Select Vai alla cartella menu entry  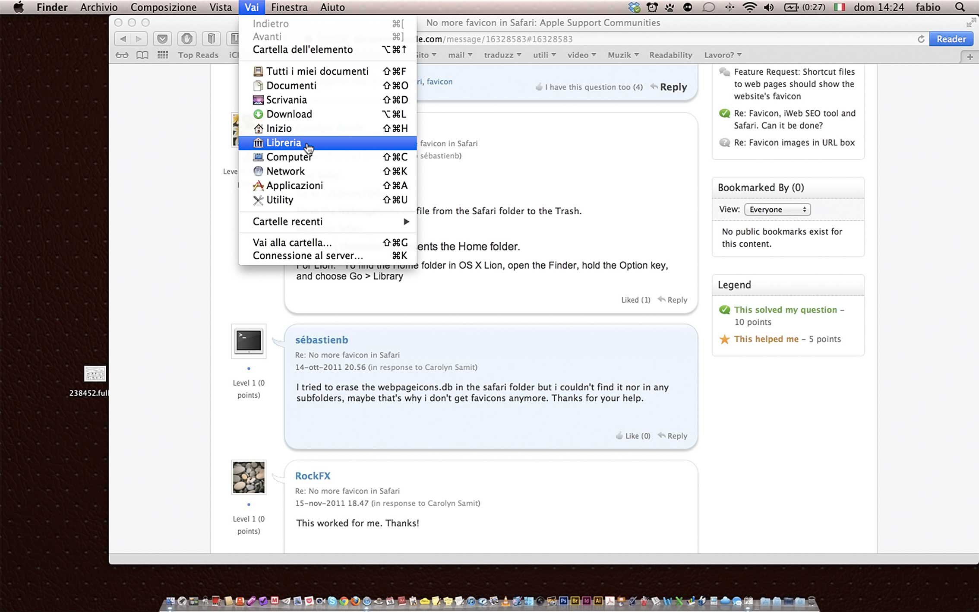coord(292,243)
